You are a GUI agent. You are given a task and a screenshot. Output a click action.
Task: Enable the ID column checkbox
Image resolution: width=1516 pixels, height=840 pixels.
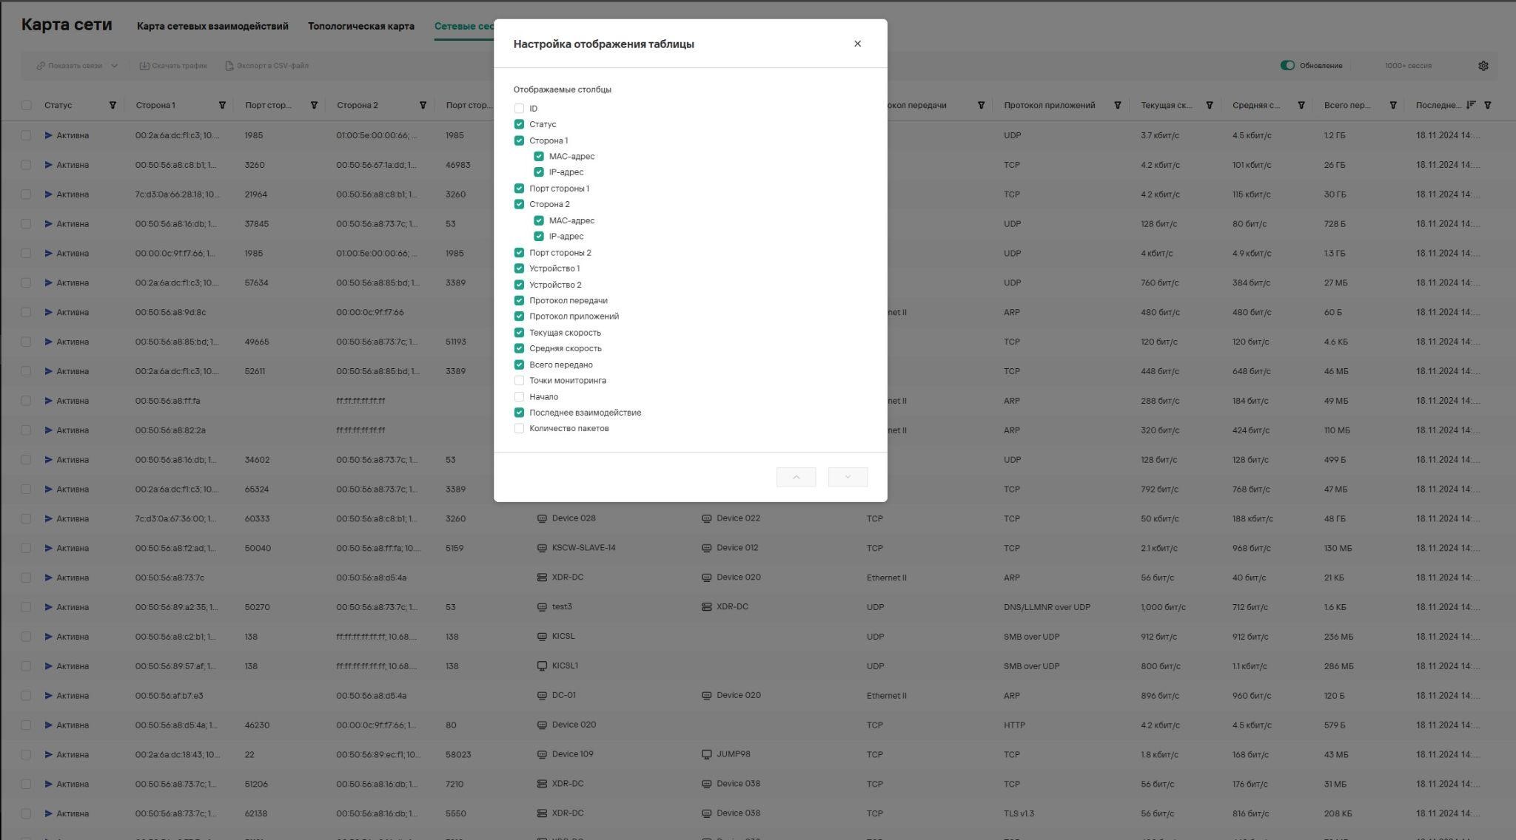pyautogui.click(x=519, y=109)
